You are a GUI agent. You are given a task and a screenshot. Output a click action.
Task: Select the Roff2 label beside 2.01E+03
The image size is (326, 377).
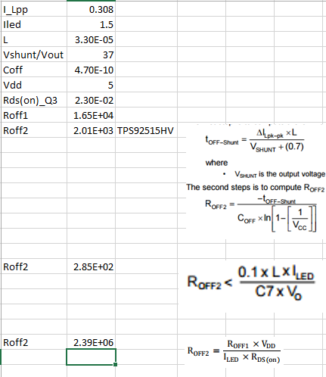pos(34,130)
